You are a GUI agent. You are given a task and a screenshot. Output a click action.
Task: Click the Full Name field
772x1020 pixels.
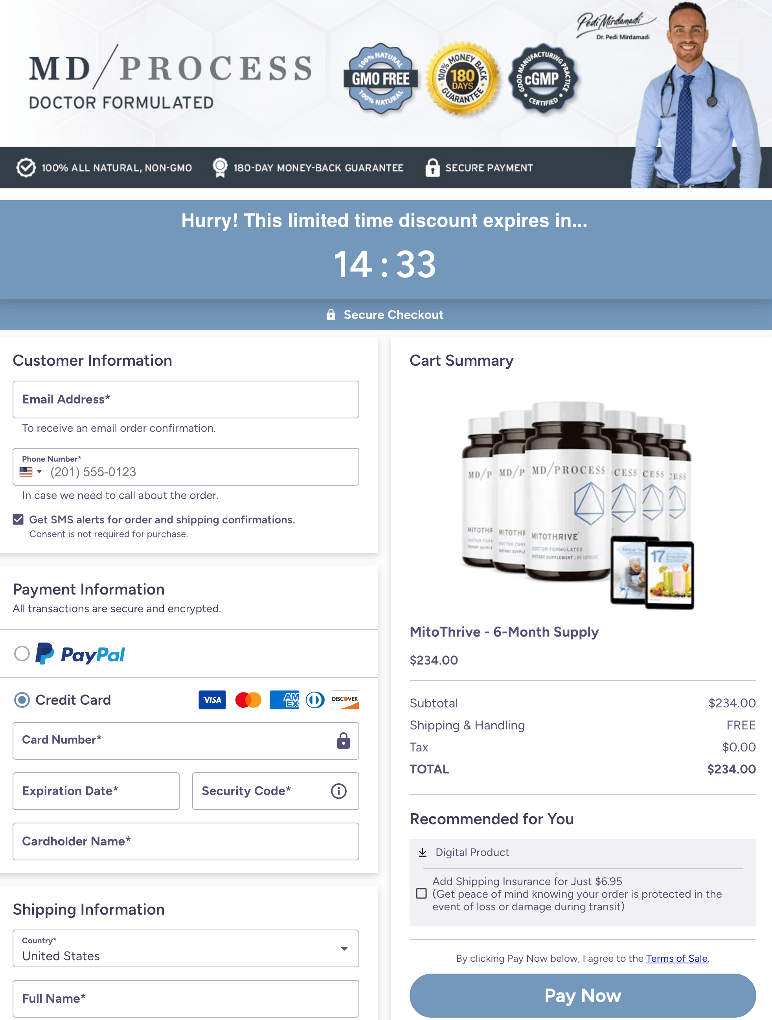pos(186,999)
